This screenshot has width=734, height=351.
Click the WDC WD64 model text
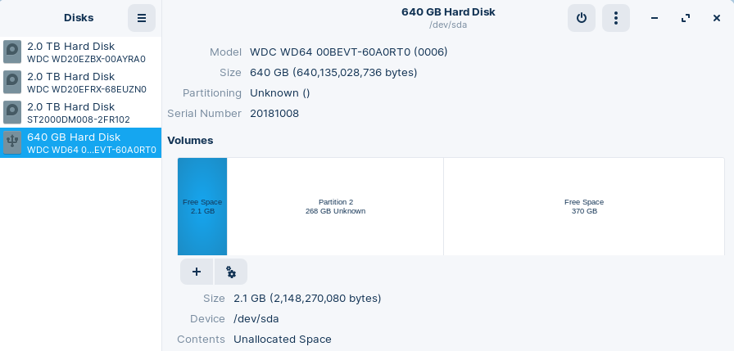349,52
